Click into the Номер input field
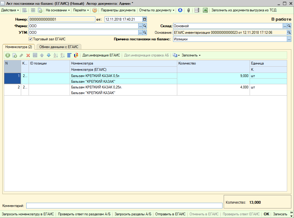Viewport: 294px width, 218px height. pyautogui.click(x=62, y=19)
